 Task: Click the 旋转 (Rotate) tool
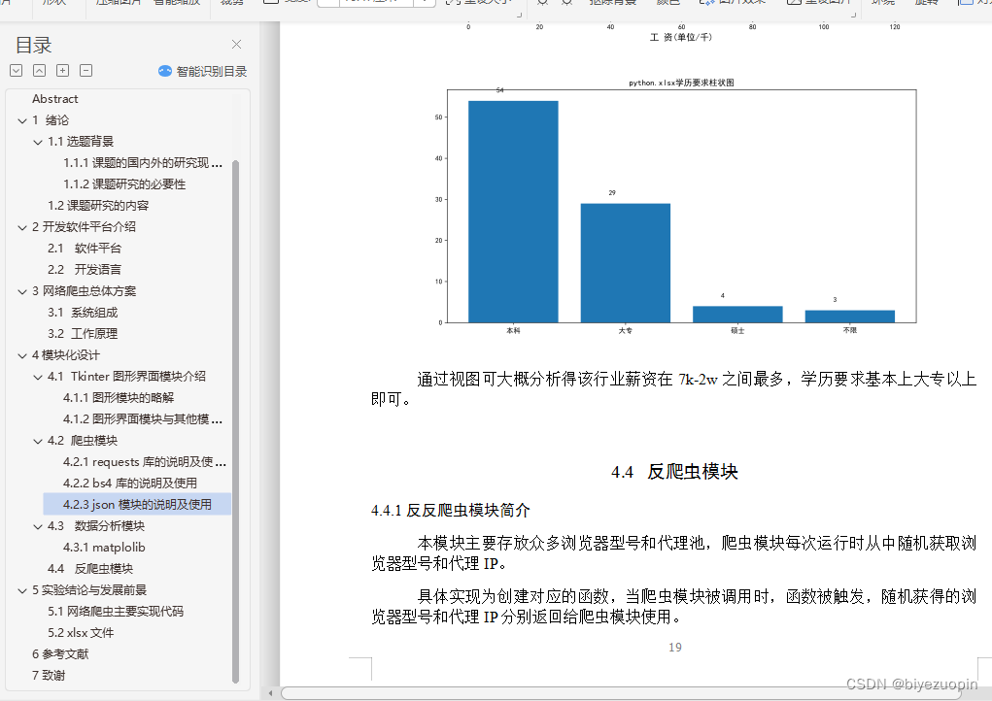pos(926,3)
